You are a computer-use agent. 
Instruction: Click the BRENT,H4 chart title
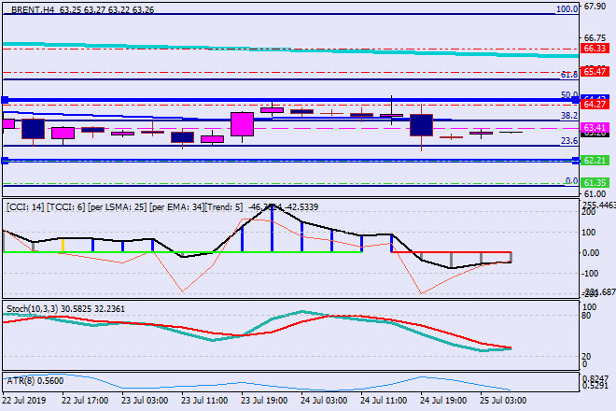30,7
